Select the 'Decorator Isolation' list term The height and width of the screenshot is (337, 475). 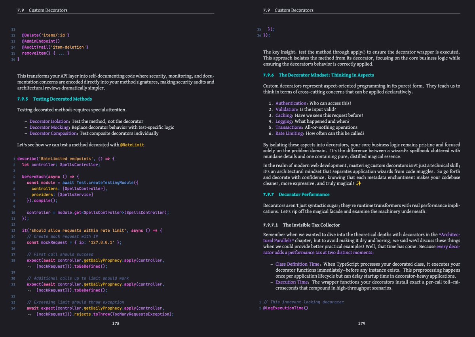50,121
